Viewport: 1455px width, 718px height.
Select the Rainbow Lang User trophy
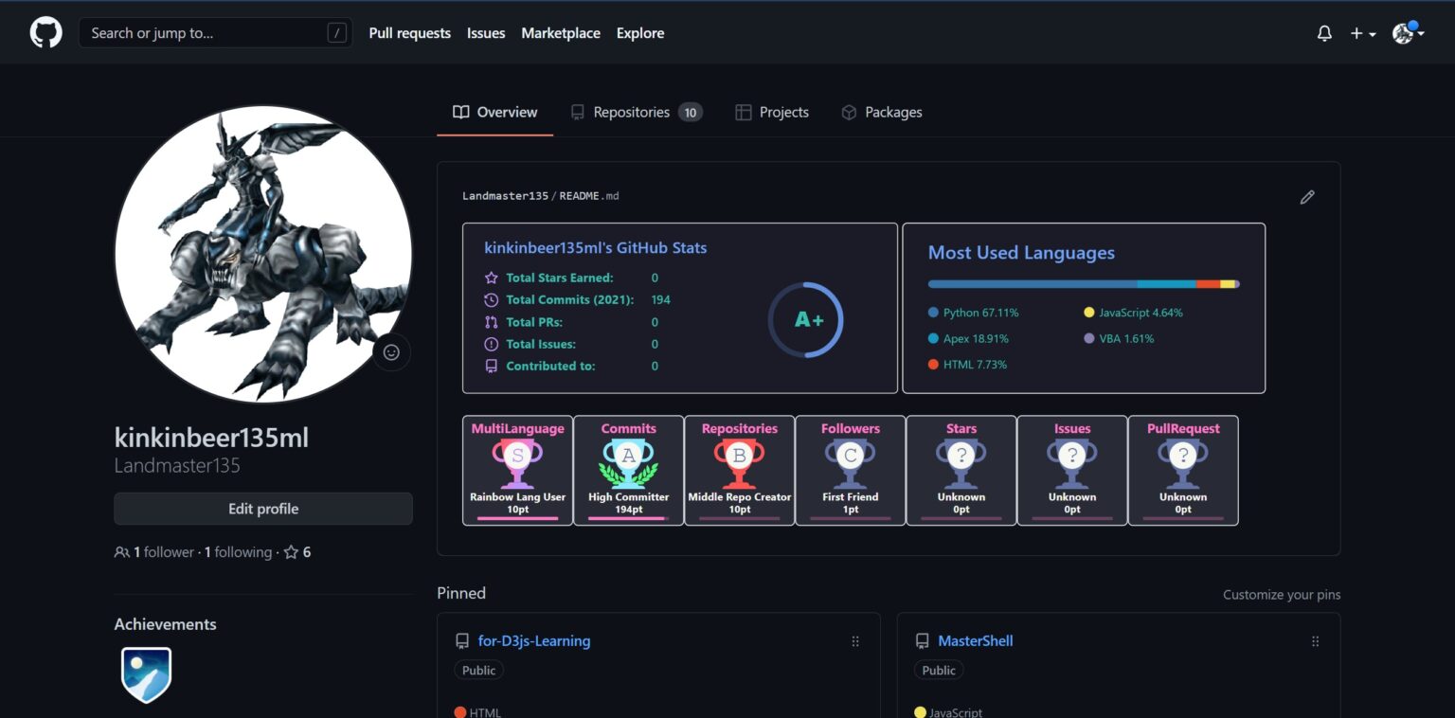517,469
